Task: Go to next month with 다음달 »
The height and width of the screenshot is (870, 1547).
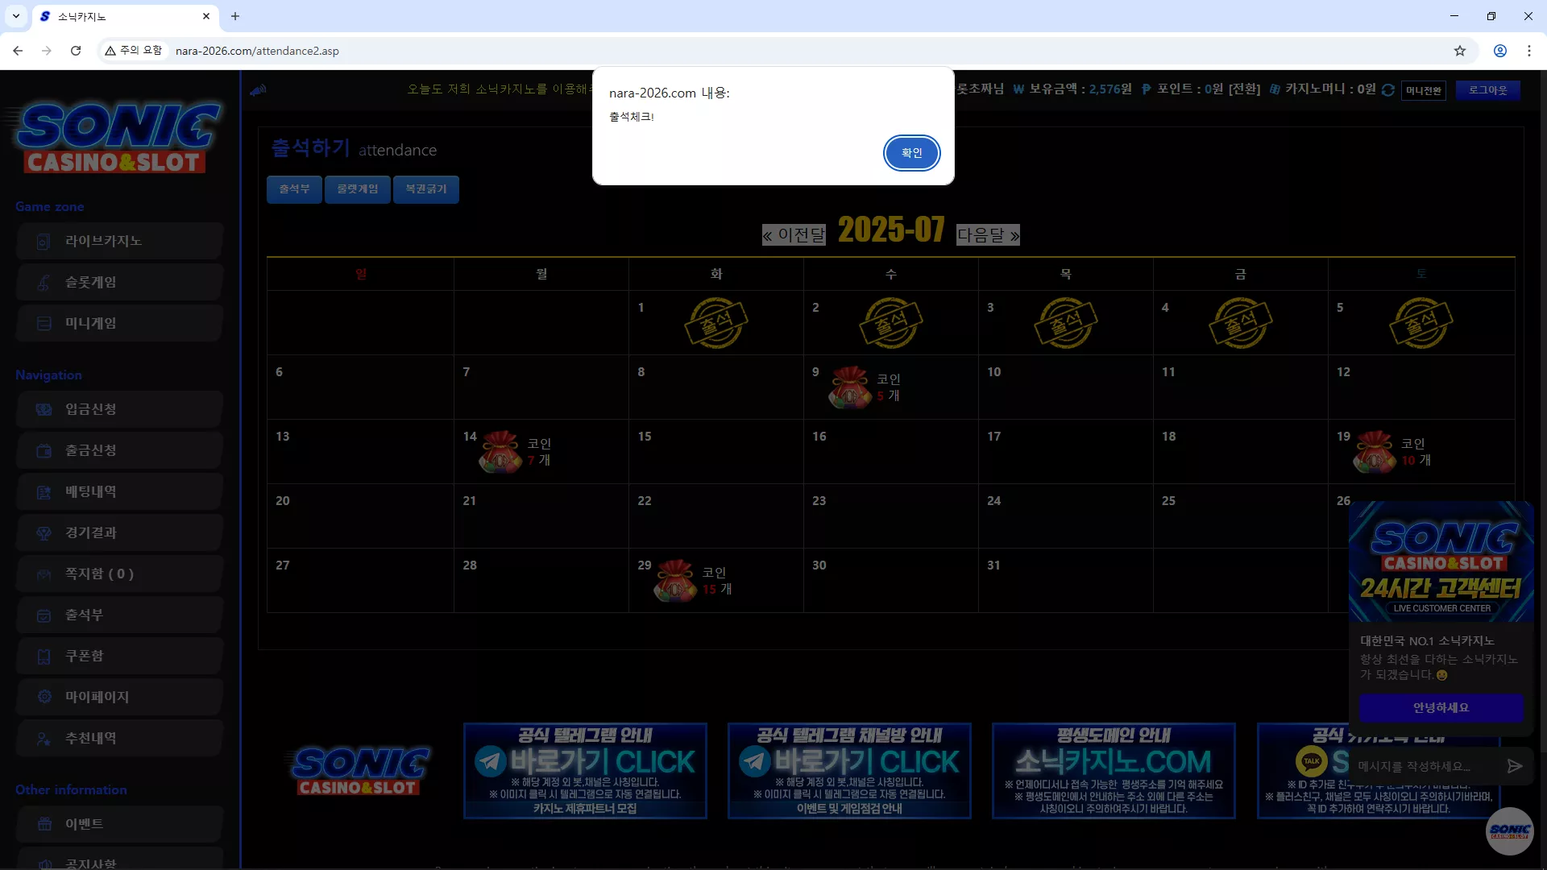Action: coord(988,235)
